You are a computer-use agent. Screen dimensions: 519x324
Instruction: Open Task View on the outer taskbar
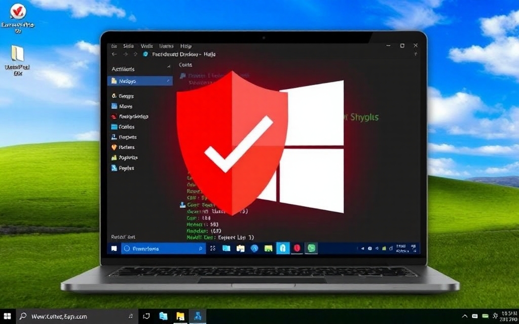(x=146, y=316)
